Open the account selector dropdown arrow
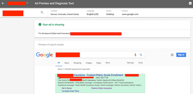The width and height of the screenshot is (193, 94). [x=27, y=3]
